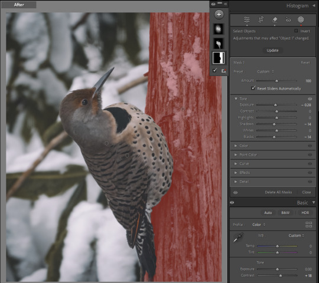The height and width of the screenshot is (283, 319).
Task: Adjust the Highlights slider
Action: 276,117
